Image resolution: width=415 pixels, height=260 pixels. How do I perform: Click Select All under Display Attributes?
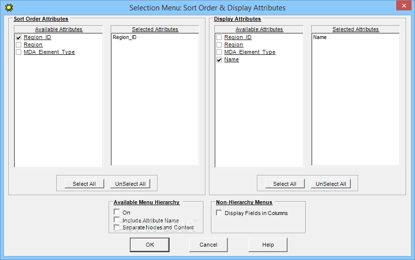[285, 184]
